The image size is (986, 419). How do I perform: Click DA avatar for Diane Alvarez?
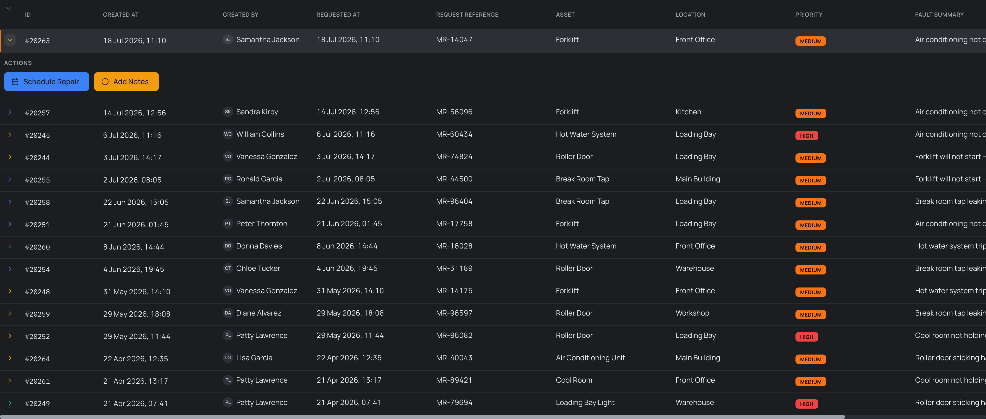click(x=228, y=313)
